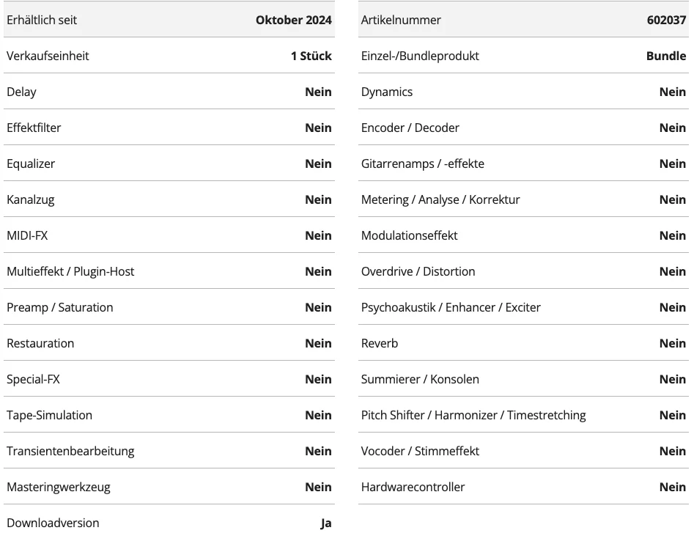Click the Equalizer row label
The height and width of the screenshot is (544, 694).
pyautogui.click(x=31, y=163)
